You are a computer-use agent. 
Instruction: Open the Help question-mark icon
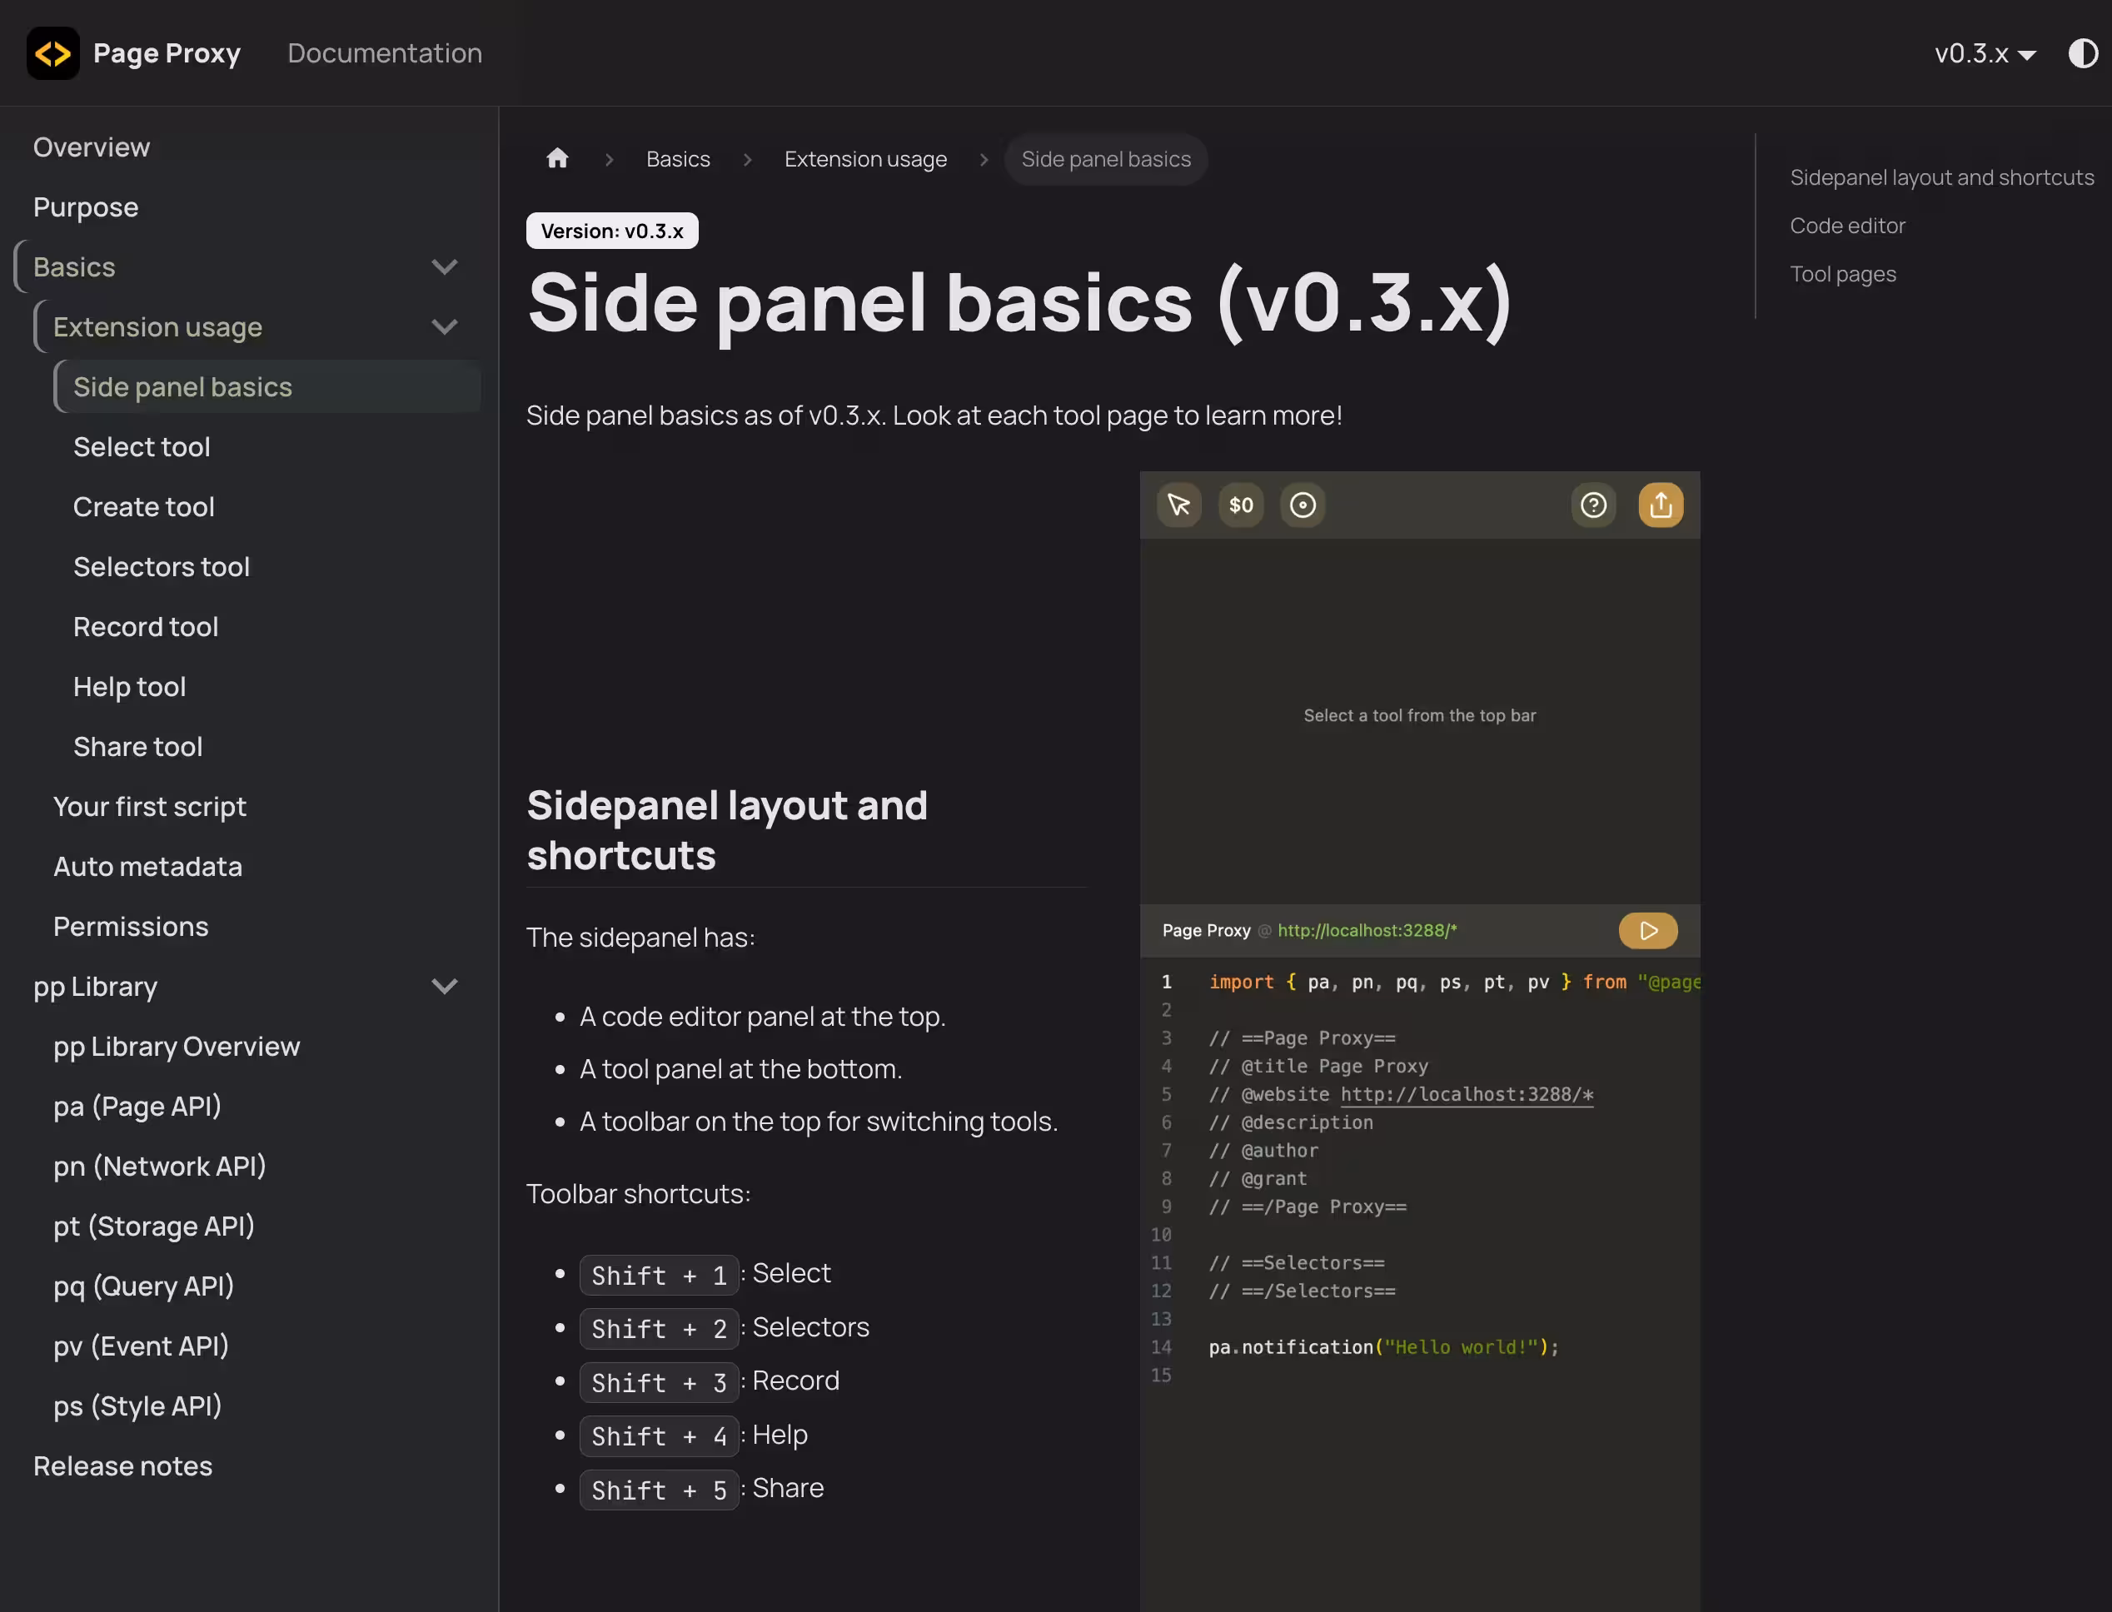[x=1593, y=505]
